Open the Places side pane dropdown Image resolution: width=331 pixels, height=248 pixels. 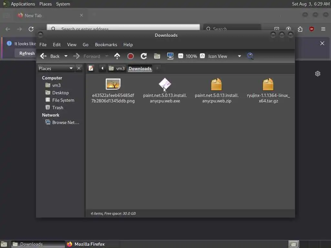click(x=56, y=68)
